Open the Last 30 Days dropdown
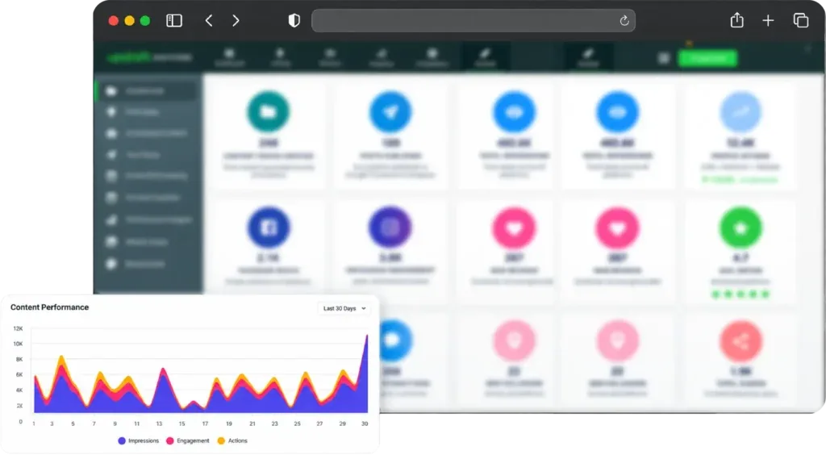 [344, 309]
